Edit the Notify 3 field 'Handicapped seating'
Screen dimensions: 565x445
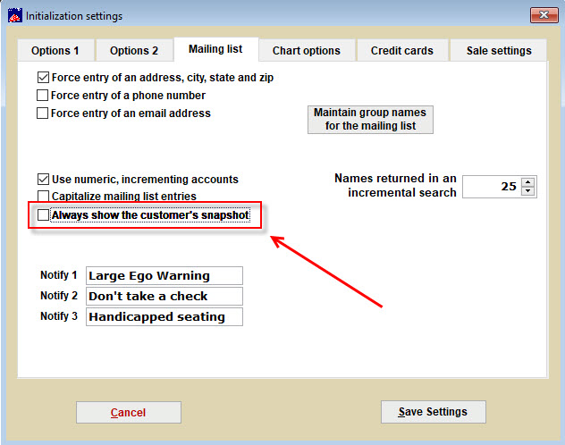164,317
